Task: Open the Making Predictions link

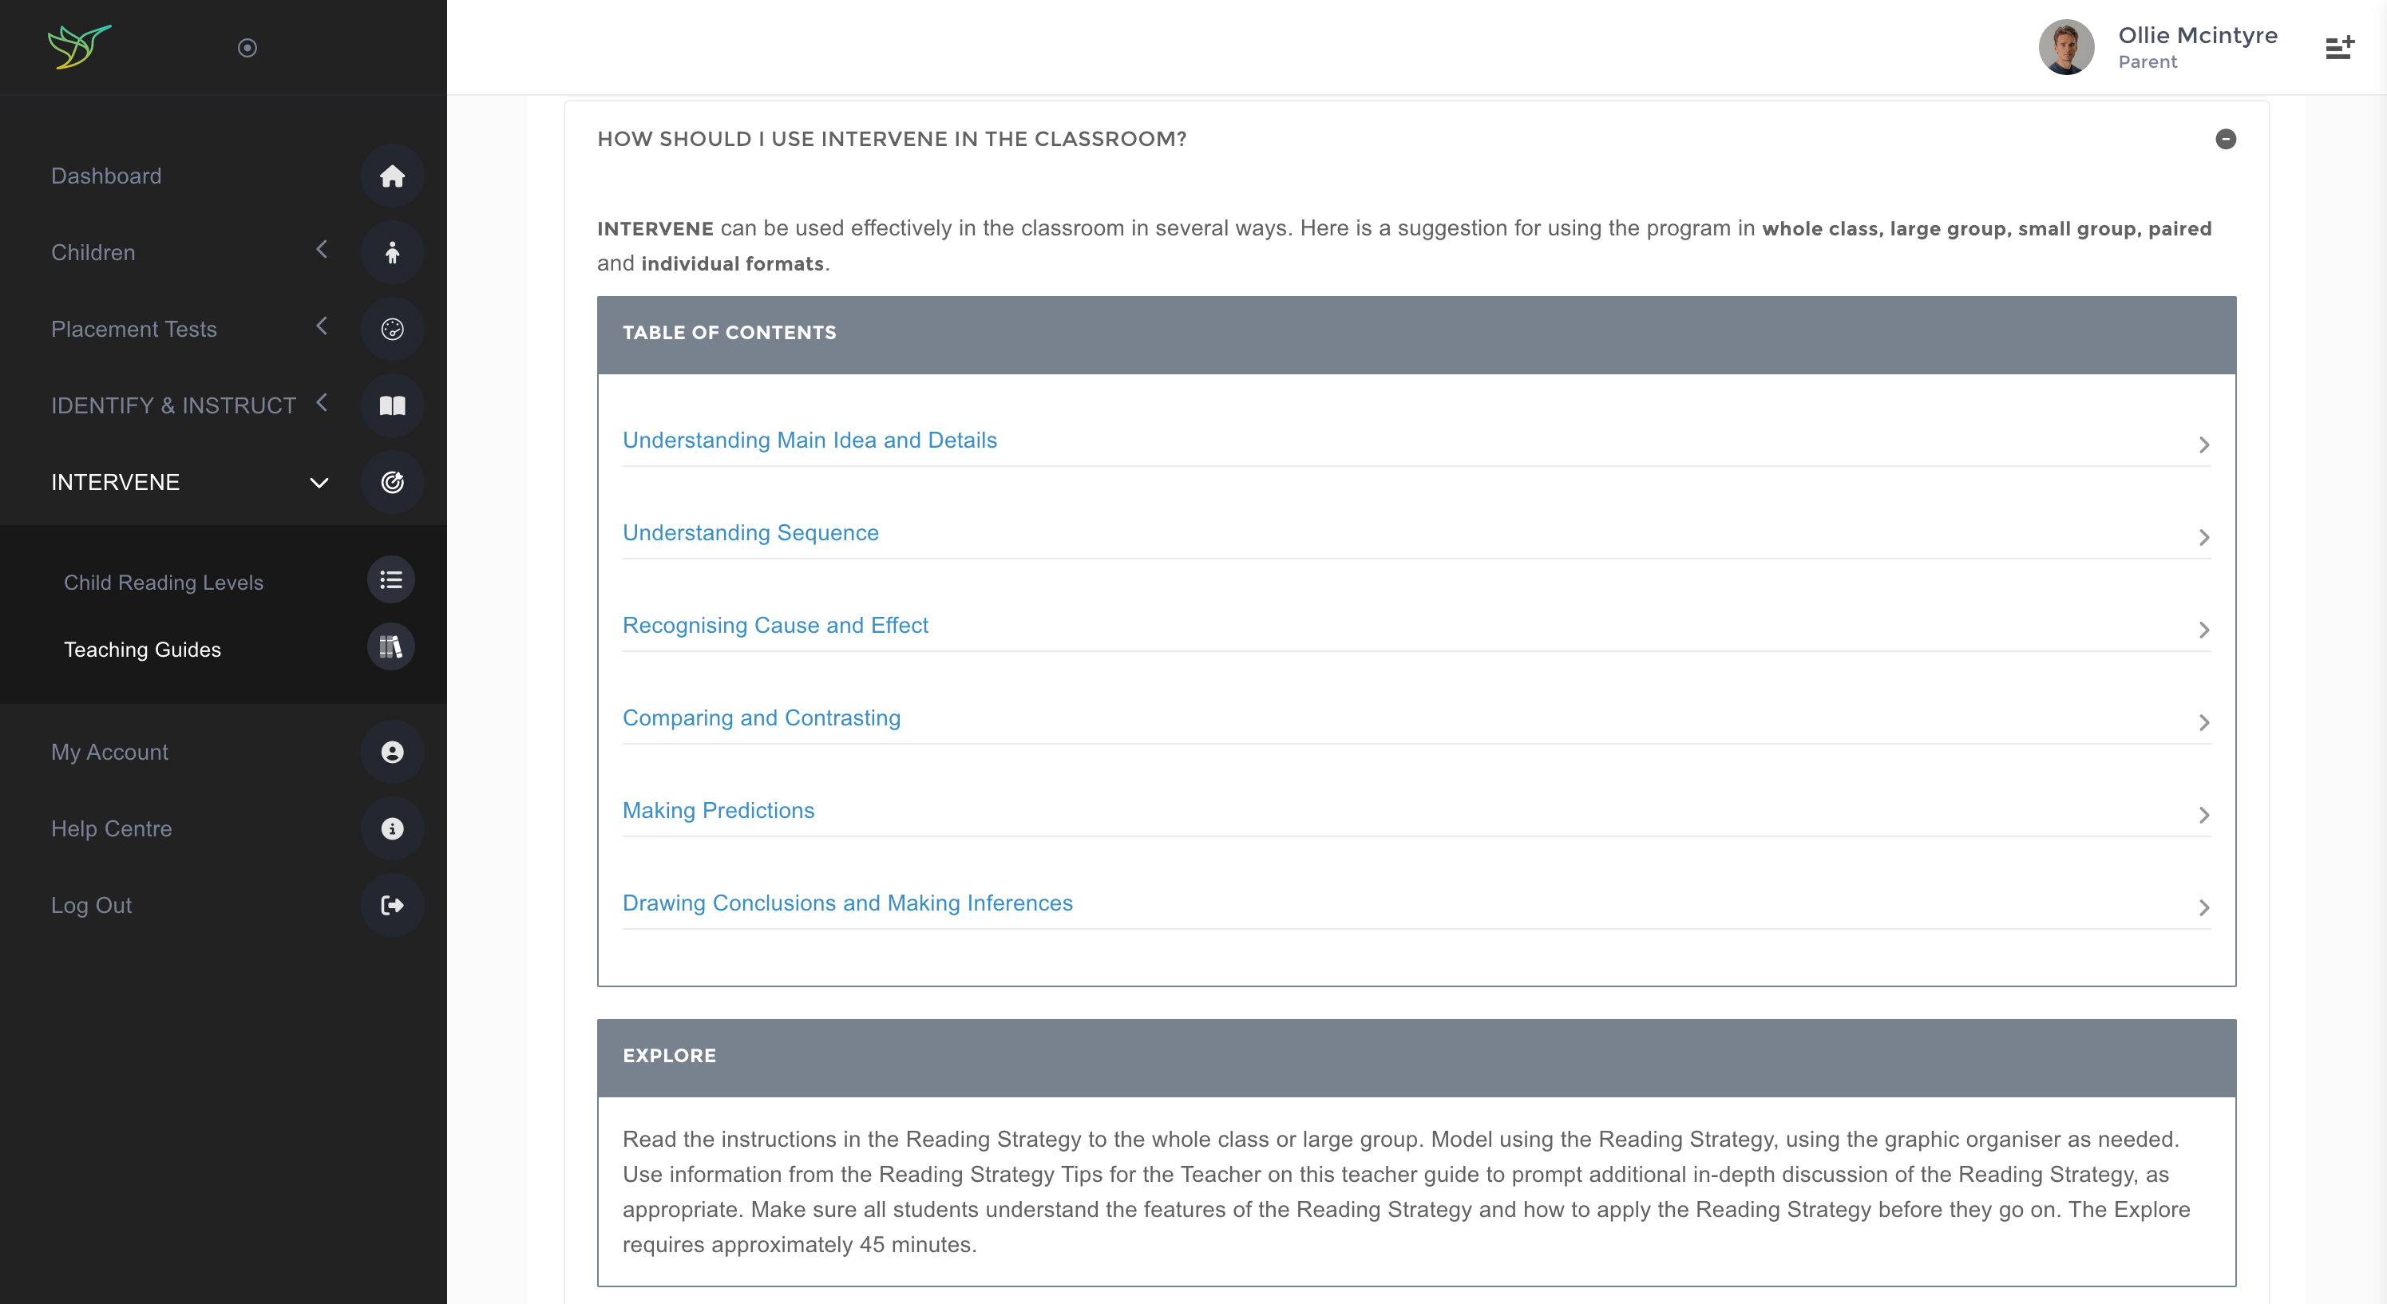Action: click(x=718, y=810)
